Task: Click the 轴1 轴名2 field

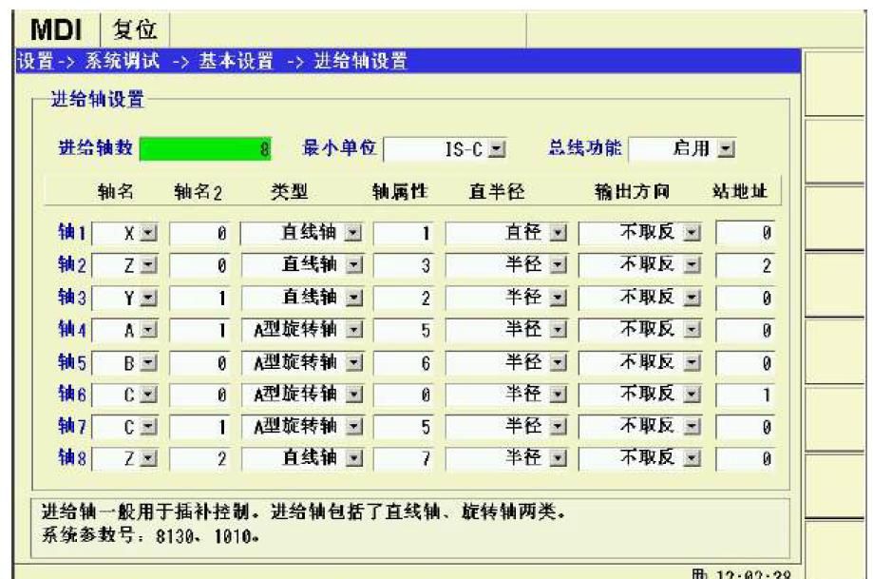Action: [200, 233]
